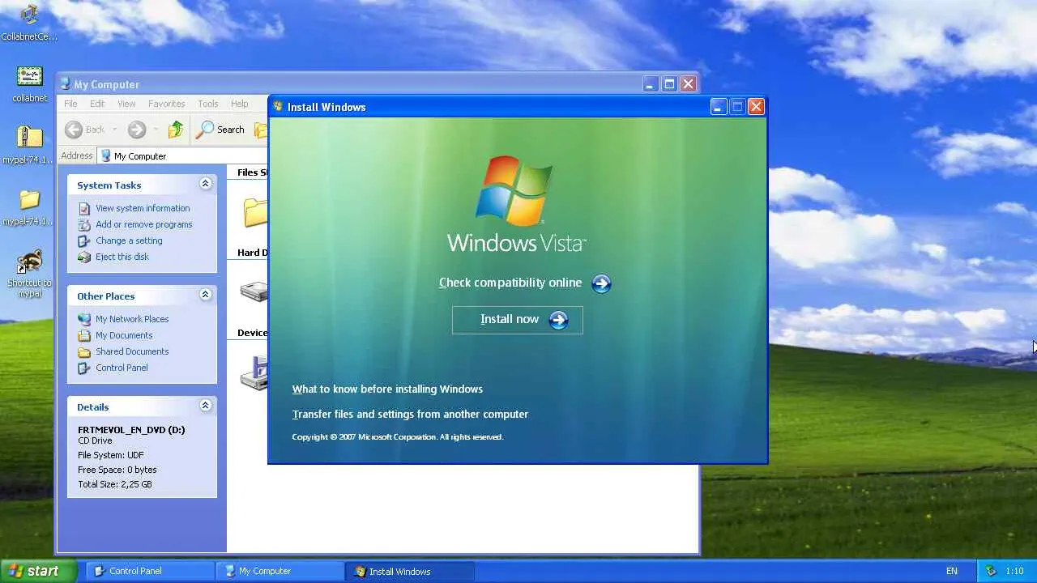Open the Tools menu in My Computer
Viewport: 1037px width, 583px height.
208,104
